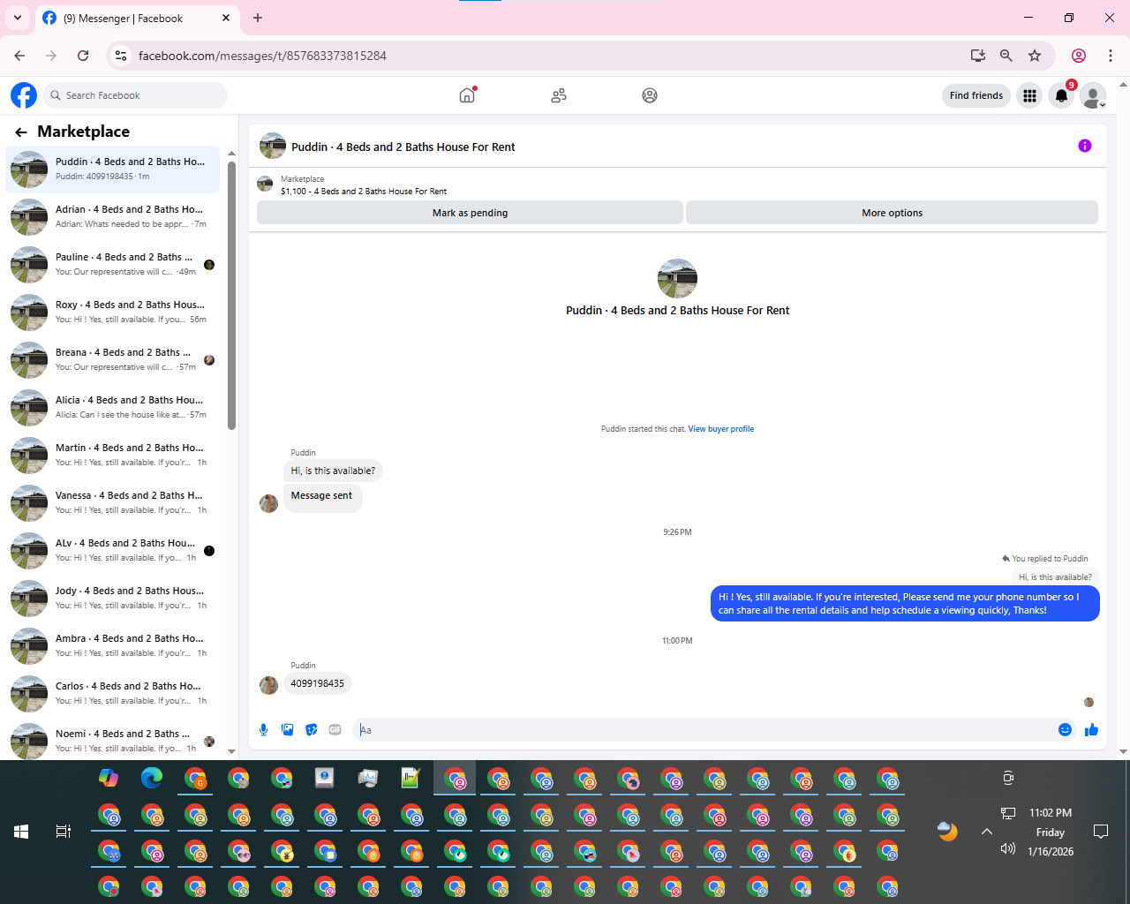The height and width of the screenshot is (904, 1130).
Task: Click the browser back arrow
Action: click(19, 56)
